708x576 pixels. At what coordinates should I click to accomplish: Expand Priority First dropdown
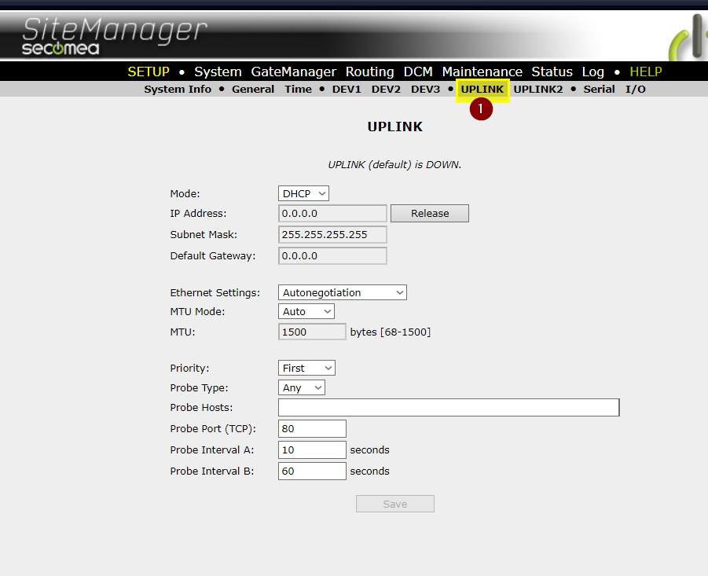306,368
